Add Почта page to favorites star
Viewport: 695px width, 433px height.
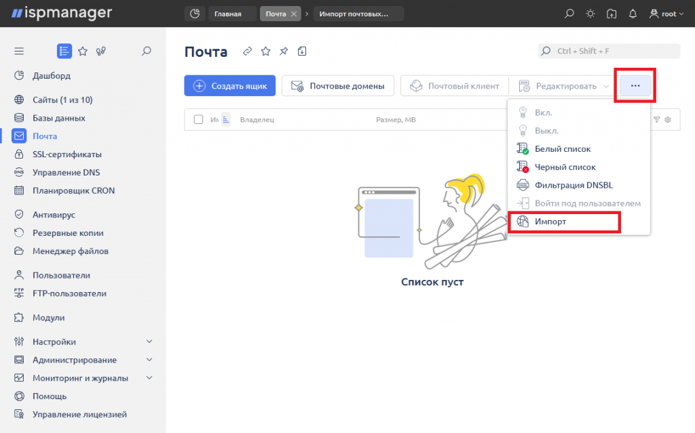pyautogui.click(x=265, y=51)
